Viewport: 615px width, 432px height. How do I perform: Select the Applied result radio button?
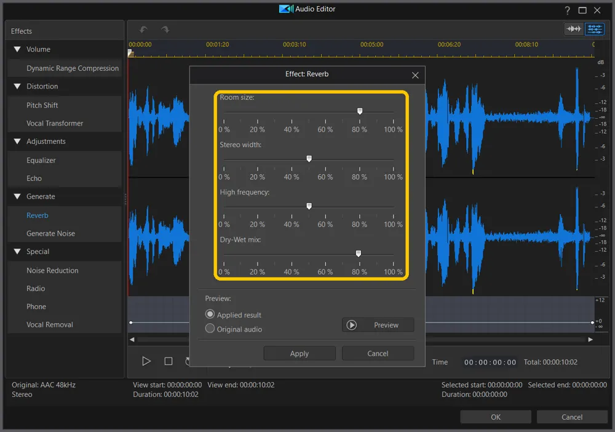[210, 314]
